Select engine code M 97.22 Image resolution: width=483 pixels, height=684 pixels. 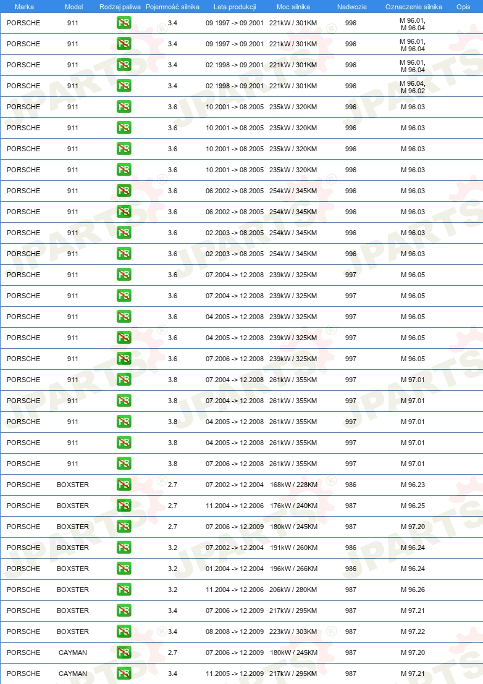413,631
